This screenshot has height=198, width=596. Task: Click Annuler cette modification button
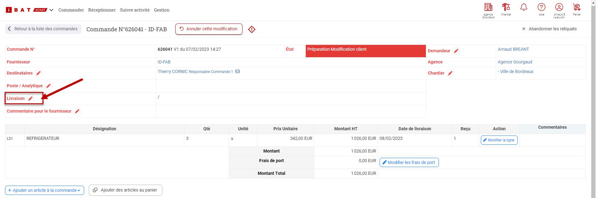(x=209, y=29)
